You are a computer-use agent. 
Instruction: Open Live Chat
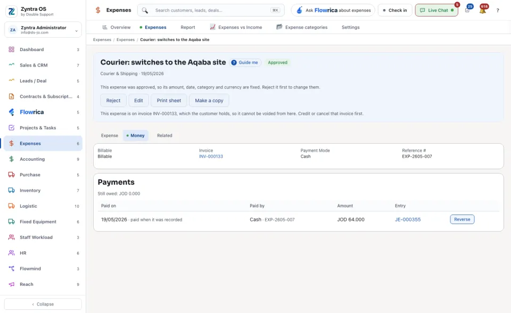point(436,11)
